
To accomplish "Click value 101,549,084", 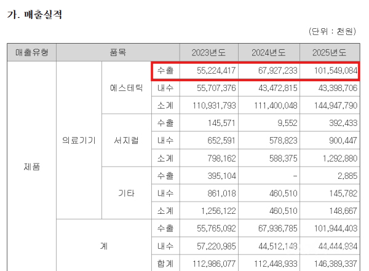I will (x=336, y=71).
